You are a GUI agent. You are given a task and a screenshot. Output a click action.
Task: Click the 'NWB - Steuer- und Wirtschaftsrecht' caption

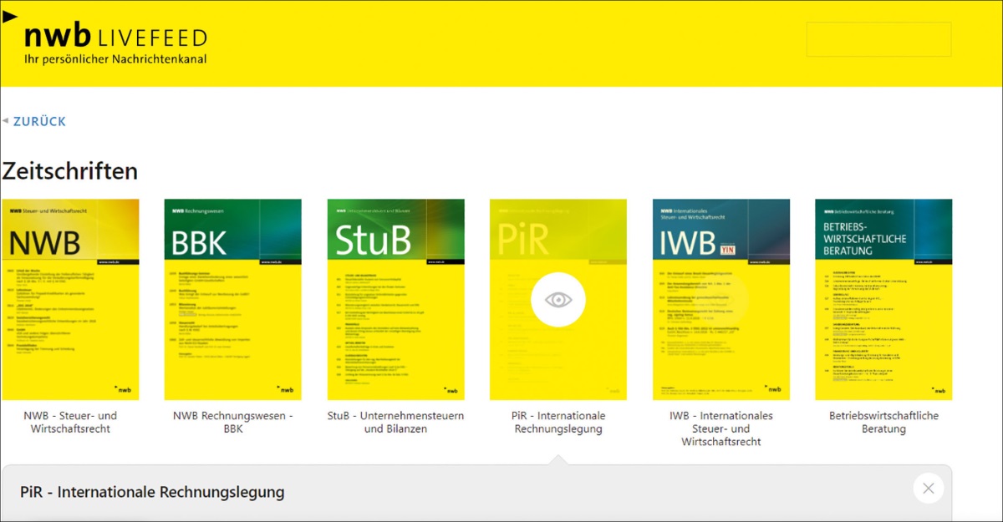(70, 423)
